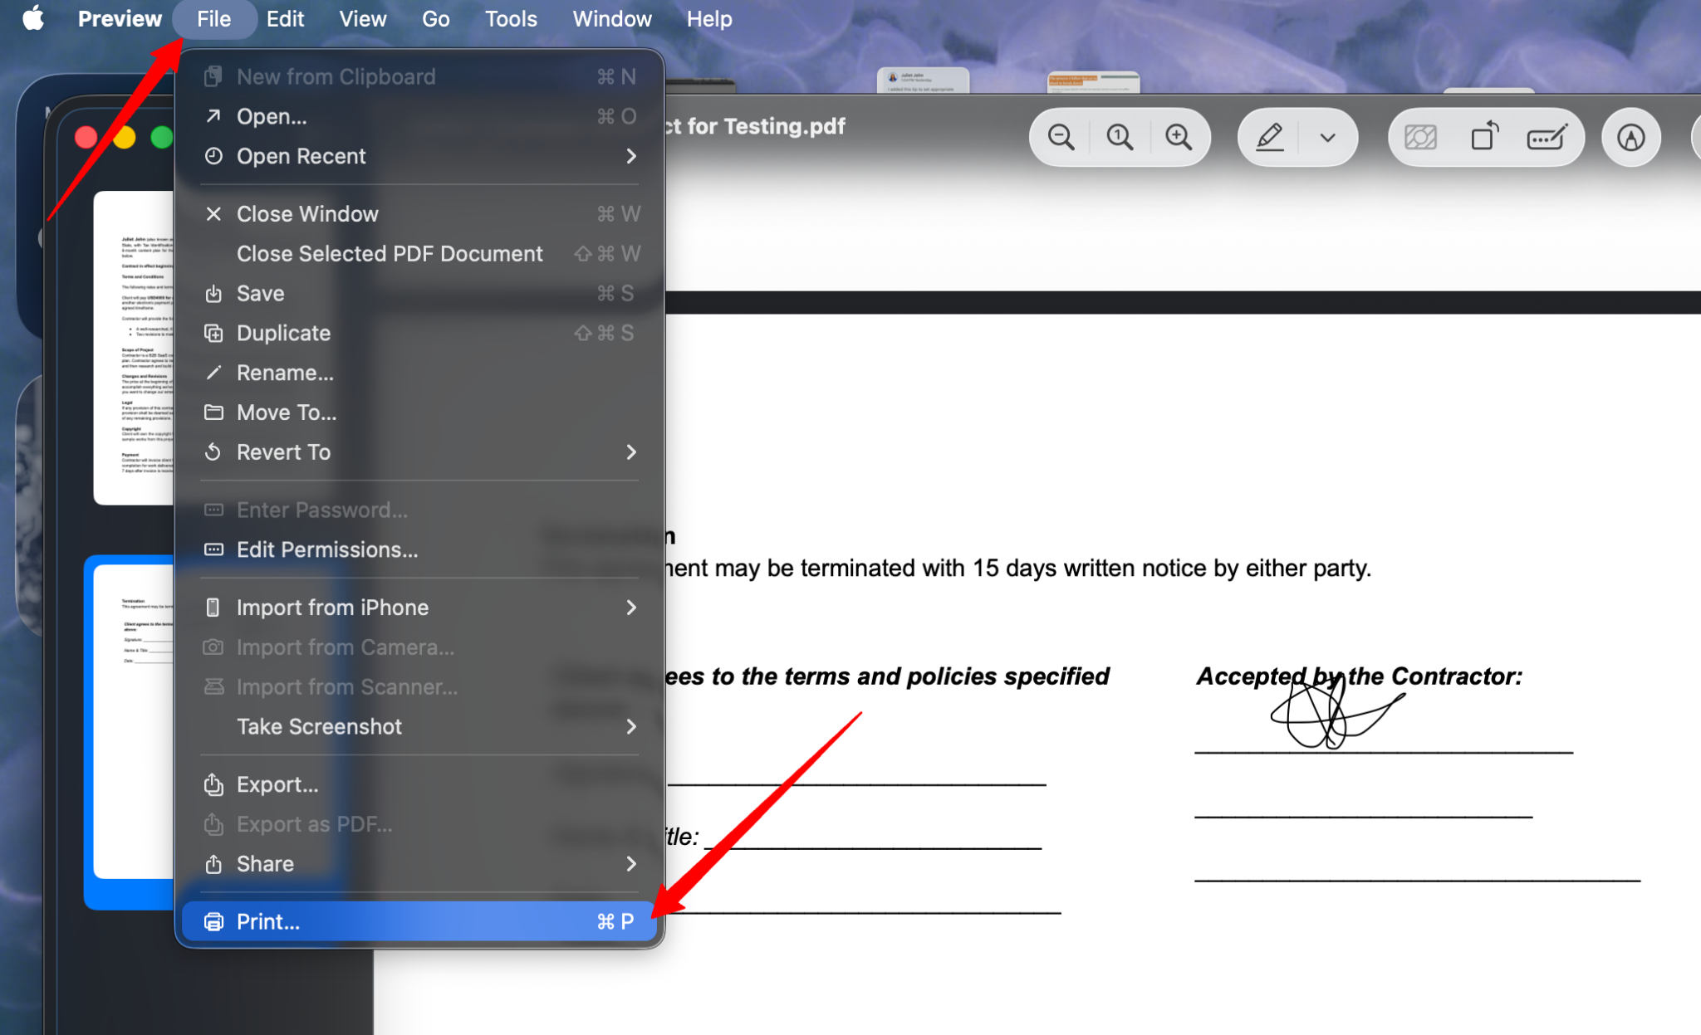Open the Help menu

pyautogui.click(x=709, y=18)
